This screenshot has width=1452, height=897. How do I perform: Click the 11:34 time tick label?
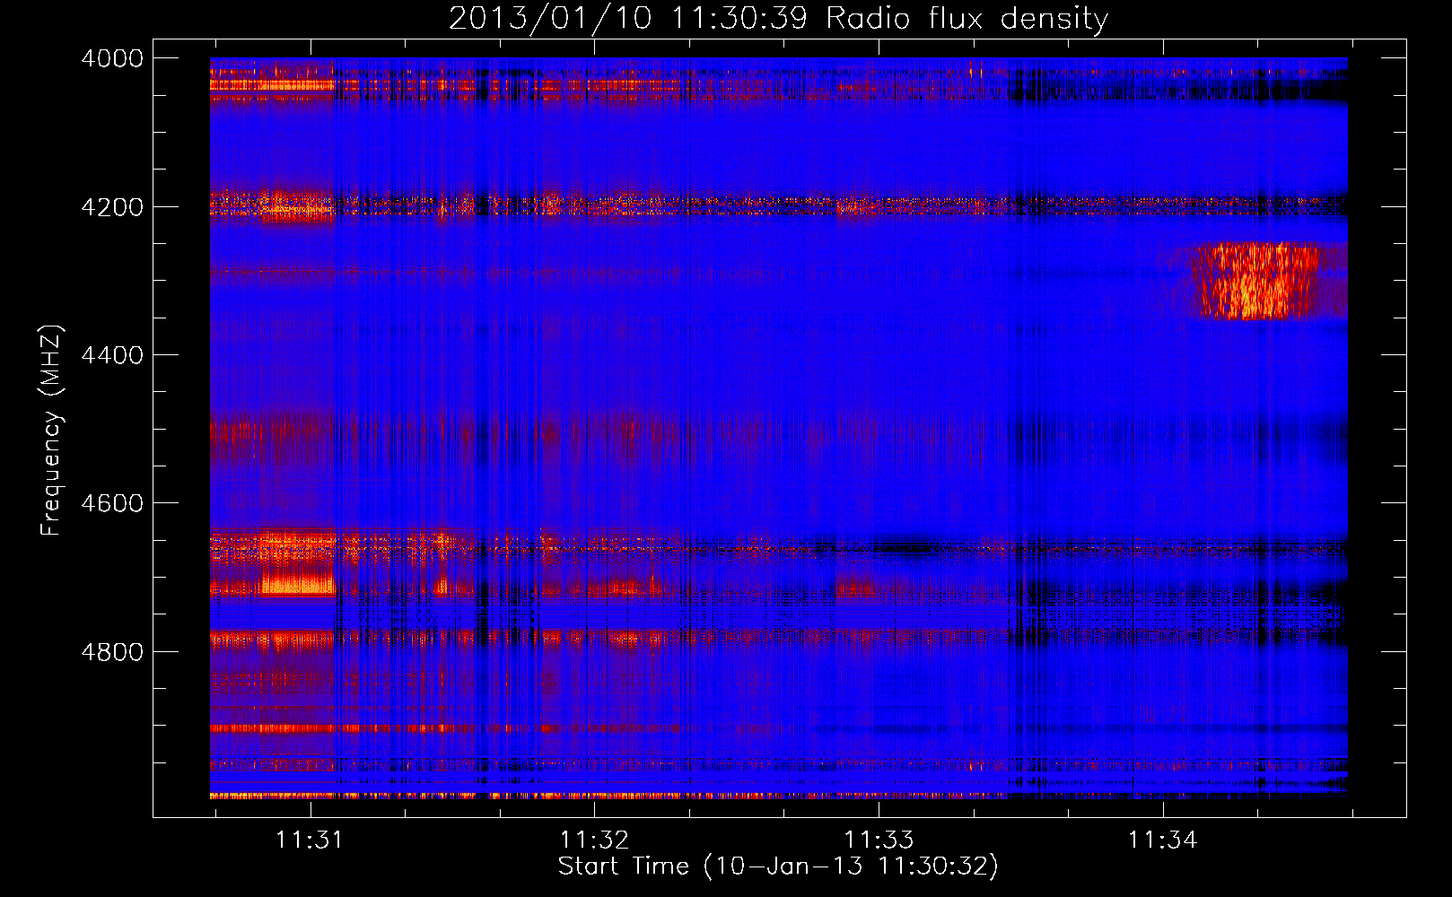click(1162, 840)
